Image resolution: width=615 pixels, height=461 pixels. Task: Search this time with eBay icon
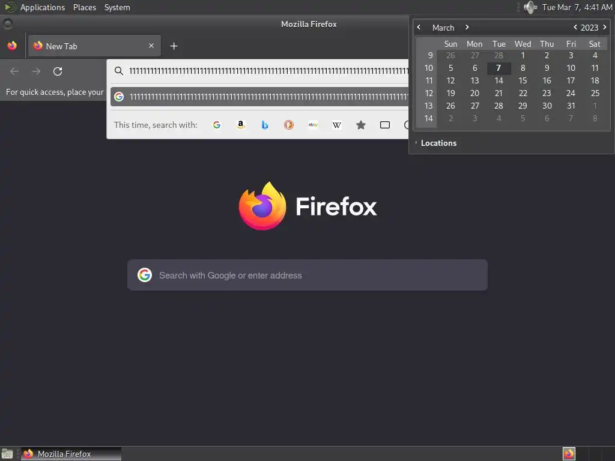click(313, 125)
